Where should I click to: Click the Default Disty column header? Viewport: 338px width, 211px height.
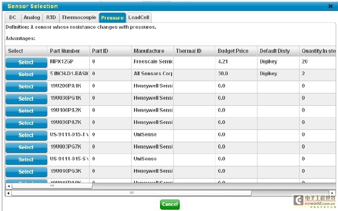[278, 51]
